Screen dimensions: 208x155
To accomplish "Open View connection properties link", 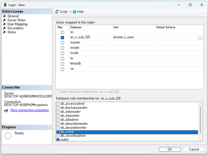I will (x=29, y=110).
